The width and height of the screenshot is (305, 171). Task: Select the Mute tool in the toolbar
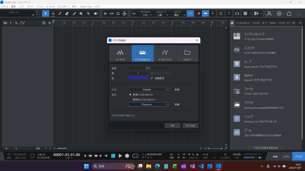point(81,13)
